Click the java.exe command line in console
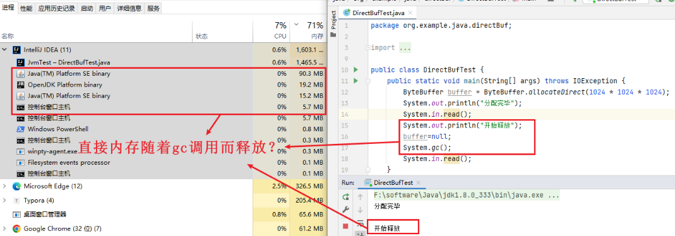Screen dimensions: 675x236 [x=467, y=195]
